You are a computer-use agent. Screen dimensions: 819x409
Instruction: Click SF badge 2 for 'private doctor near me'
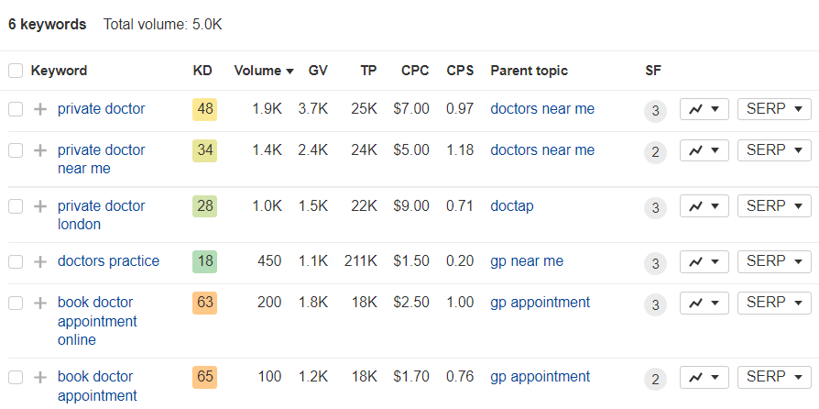656,152
